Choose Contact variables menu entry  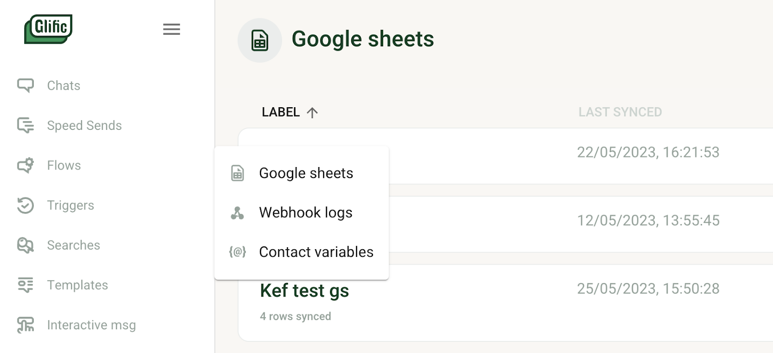316,252
